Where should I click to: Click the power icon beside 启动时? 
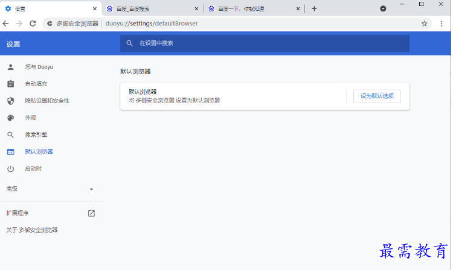[11, 169]
